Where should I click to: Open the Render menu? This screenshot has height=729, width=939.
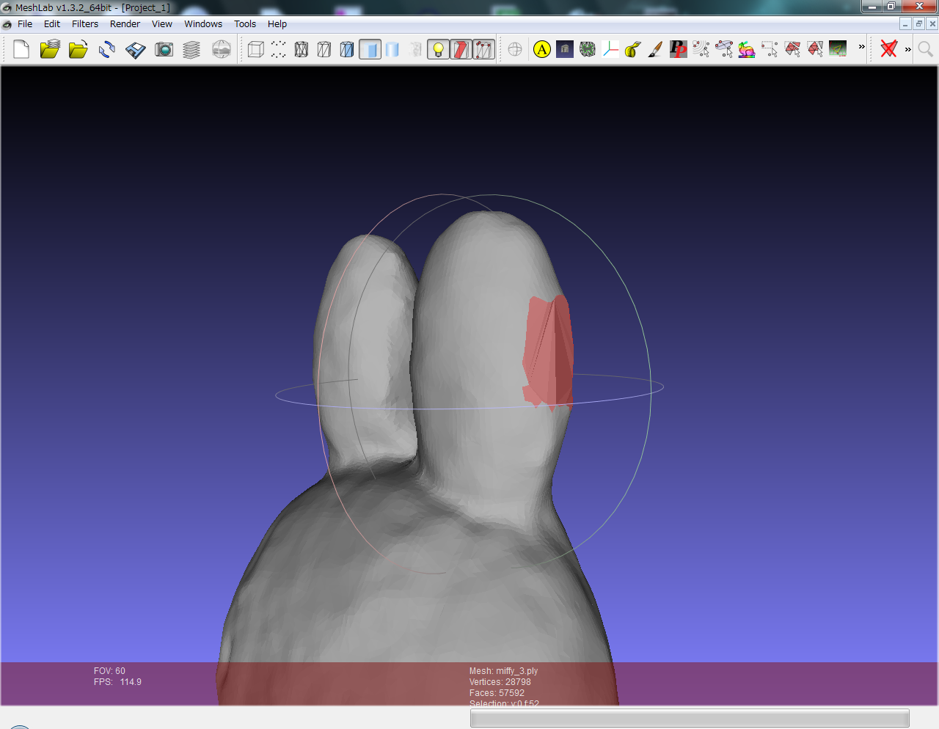click(x=125, y=24)
